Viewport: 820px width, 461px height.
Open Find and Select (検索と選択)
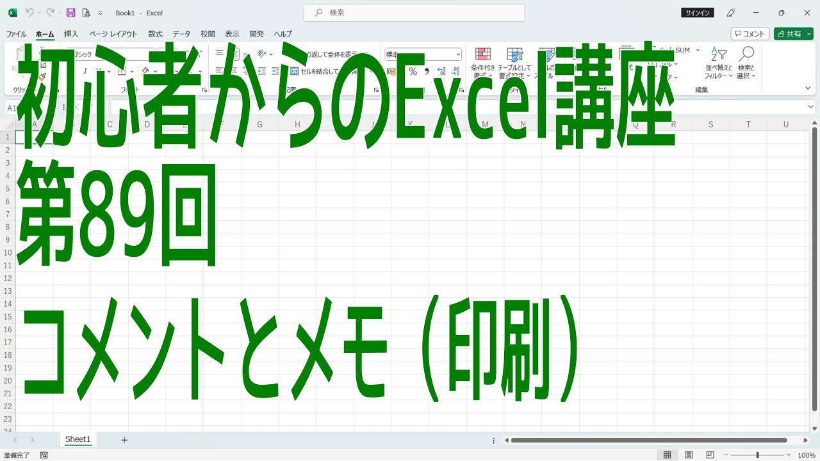point(746,63)
